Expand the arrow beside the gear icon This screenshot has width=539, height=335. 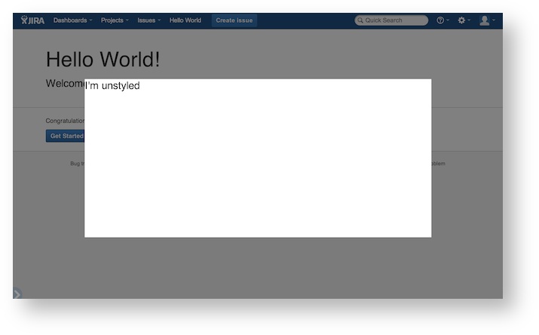pyautogui.click(x=470, y=21)
